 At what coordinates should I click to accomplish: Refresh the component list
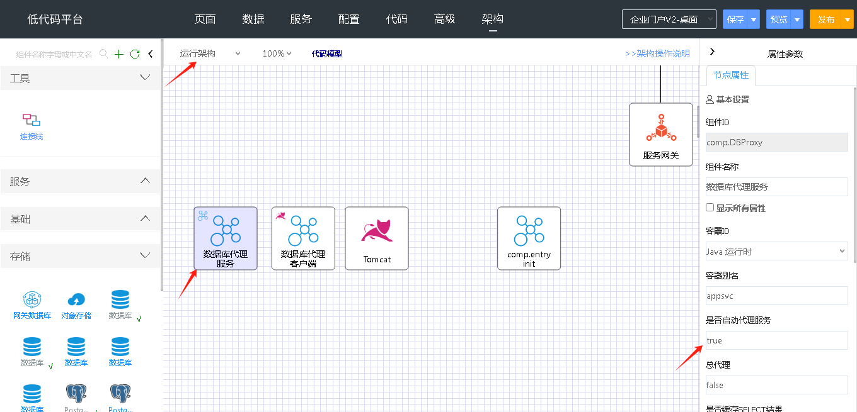pyautogui.click(x=135, y=54)
